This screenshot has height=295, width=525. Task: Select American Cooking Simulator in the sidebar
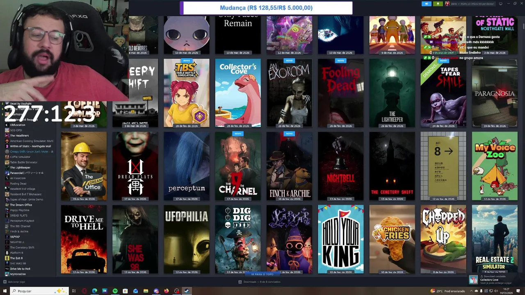[30, 141]
